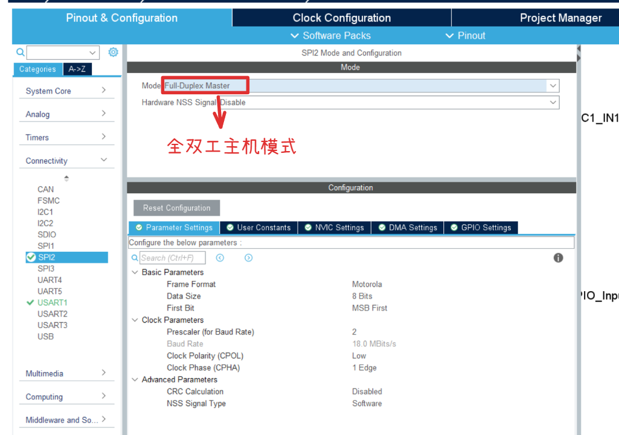Screen dimensions: 619x435
Task: Select USART1 peripheral
Action: coord(53,303)
